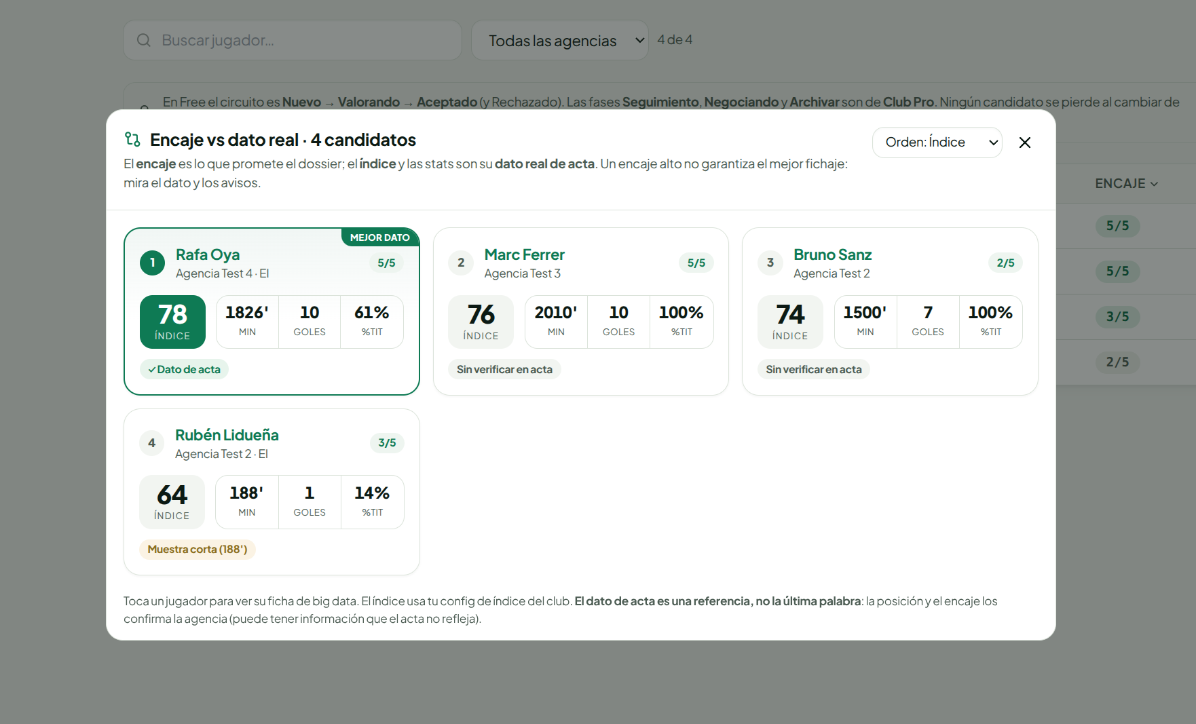
Task: Click Marc Ferrer's Sin verificar en acta tag
Action: [504, 369]
